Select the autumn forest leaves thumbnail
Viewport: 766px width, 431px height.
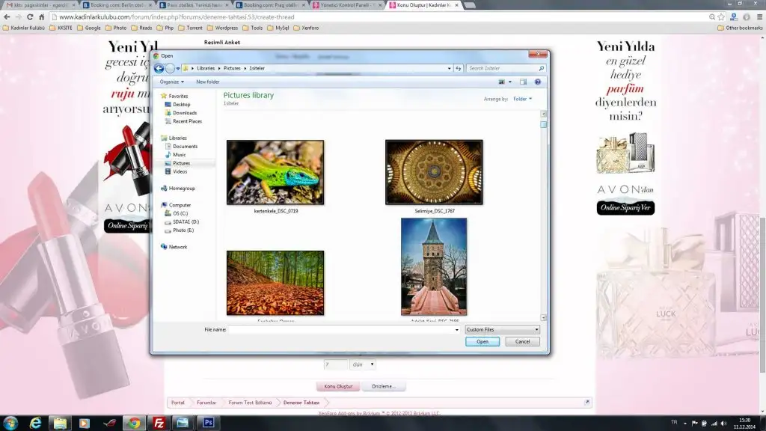(275, 283)
